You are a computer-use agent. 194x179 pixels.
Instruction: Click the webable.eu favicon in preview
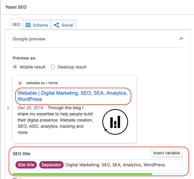coord(20,83)
